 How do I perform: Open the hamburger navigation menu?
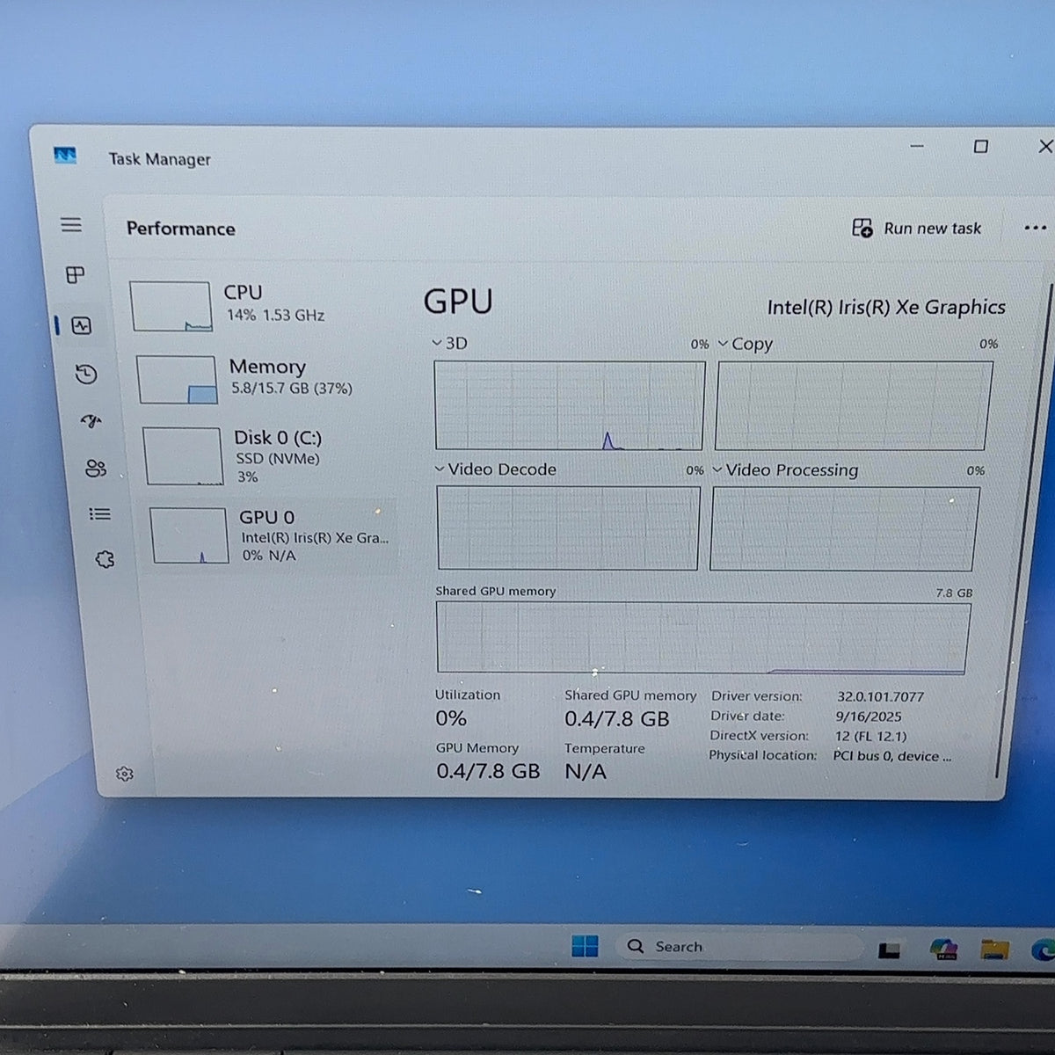pyautogui.click(x=71, y=225)
